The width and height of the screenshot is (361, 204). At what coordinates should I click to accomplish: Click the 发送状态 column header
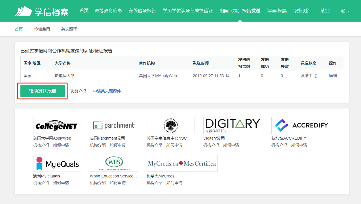pos(309,63)
